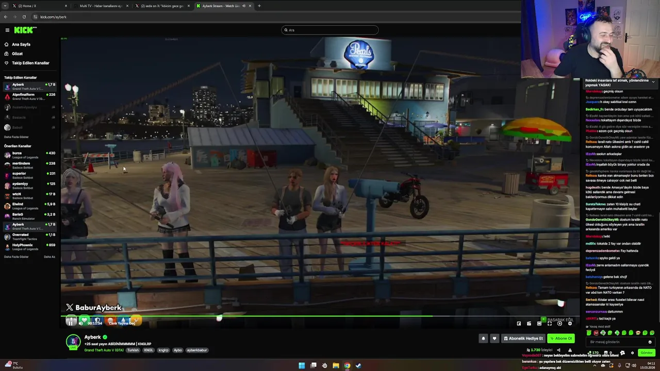Open Elwind channel in sidebar
660x371 pixels.
pos(30,206)
